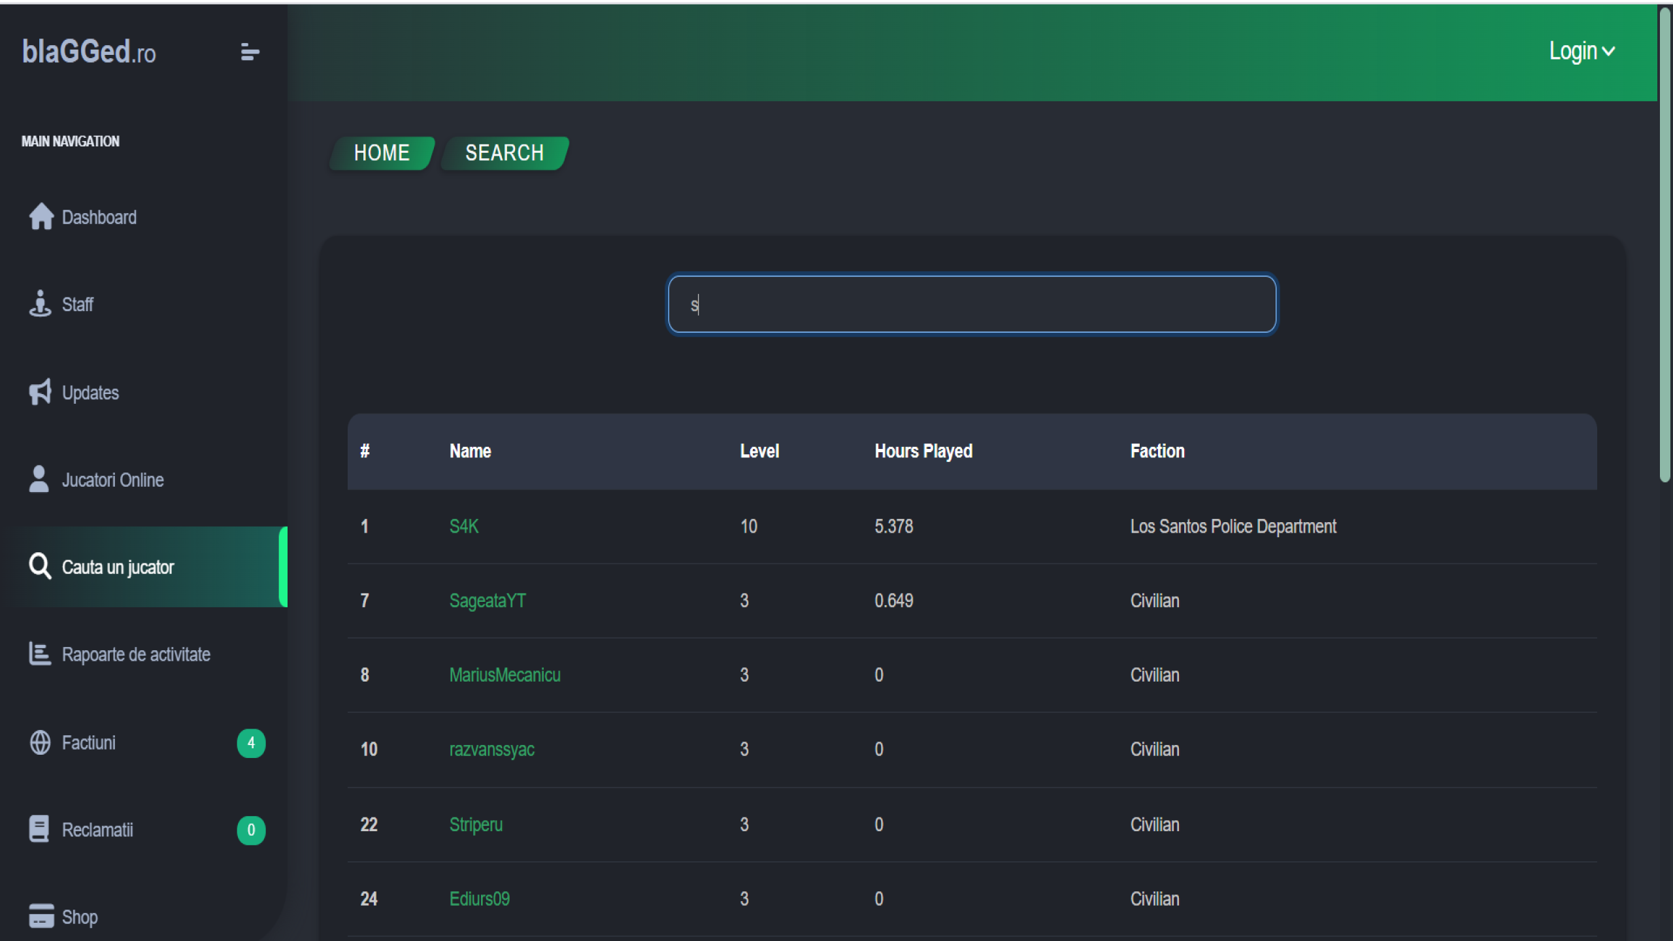Click the Jucatori Online user icon
1673x941 pixels.
[39, 479]
